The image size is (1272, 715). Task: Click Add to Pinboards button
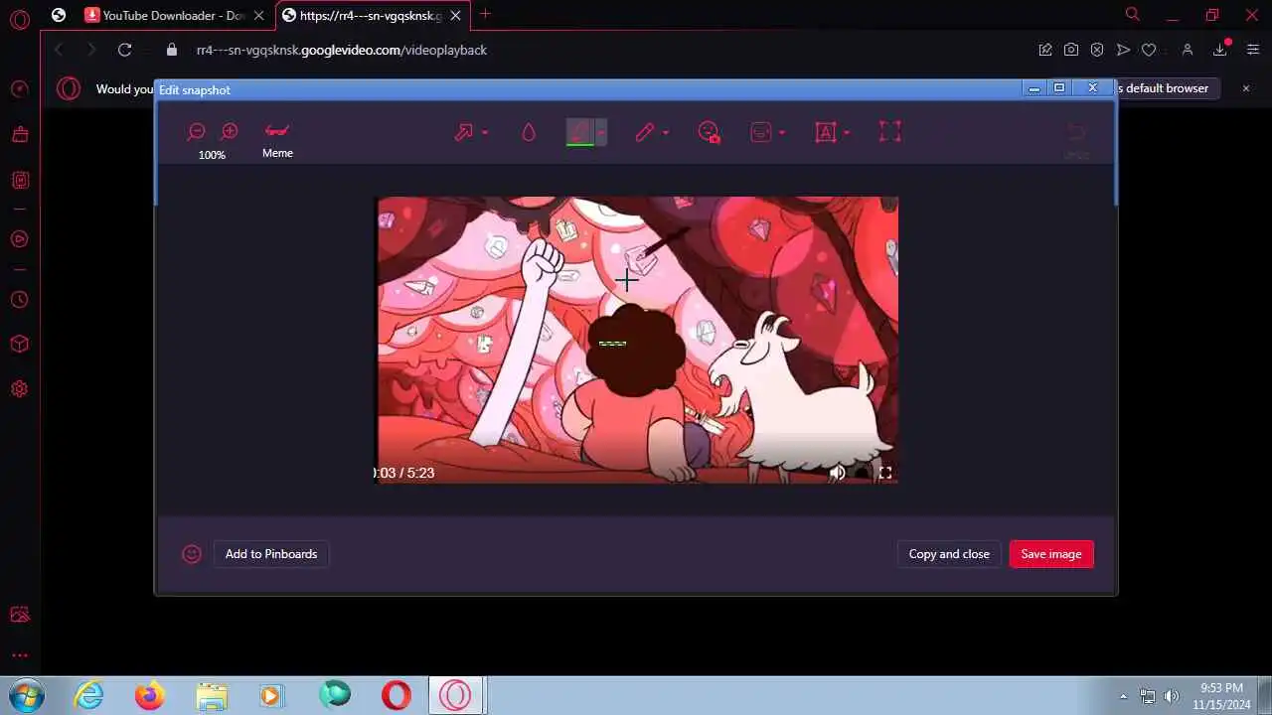(271, 554)
